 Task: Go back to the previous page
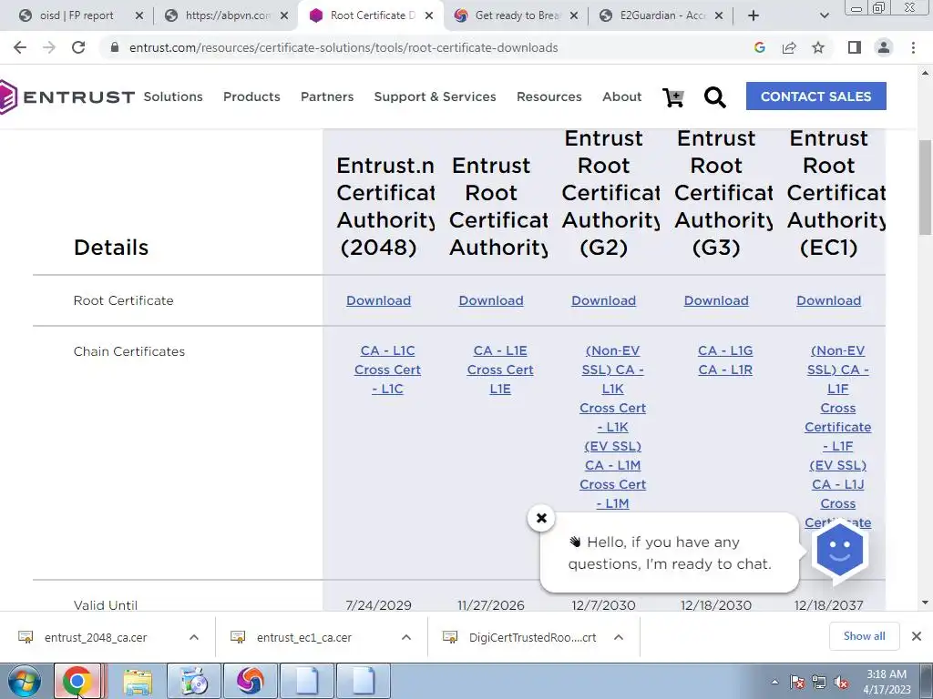(20, 47)
